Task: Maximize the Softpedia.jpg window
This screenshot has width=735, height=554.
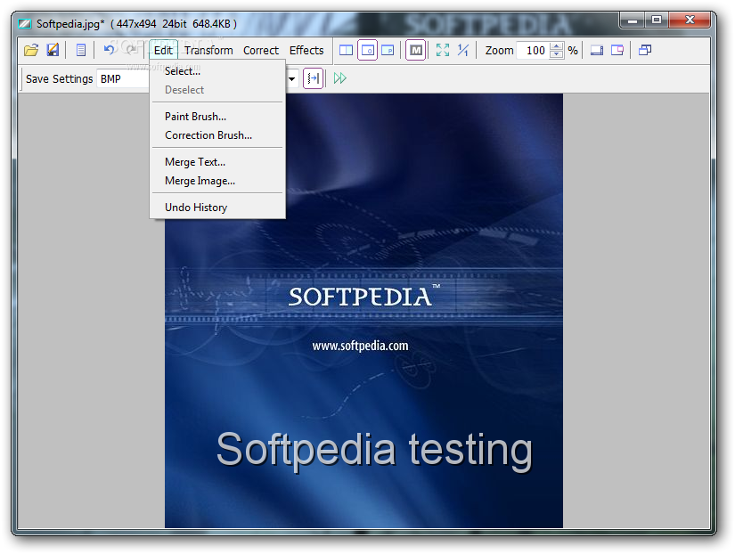Action: 657,20
